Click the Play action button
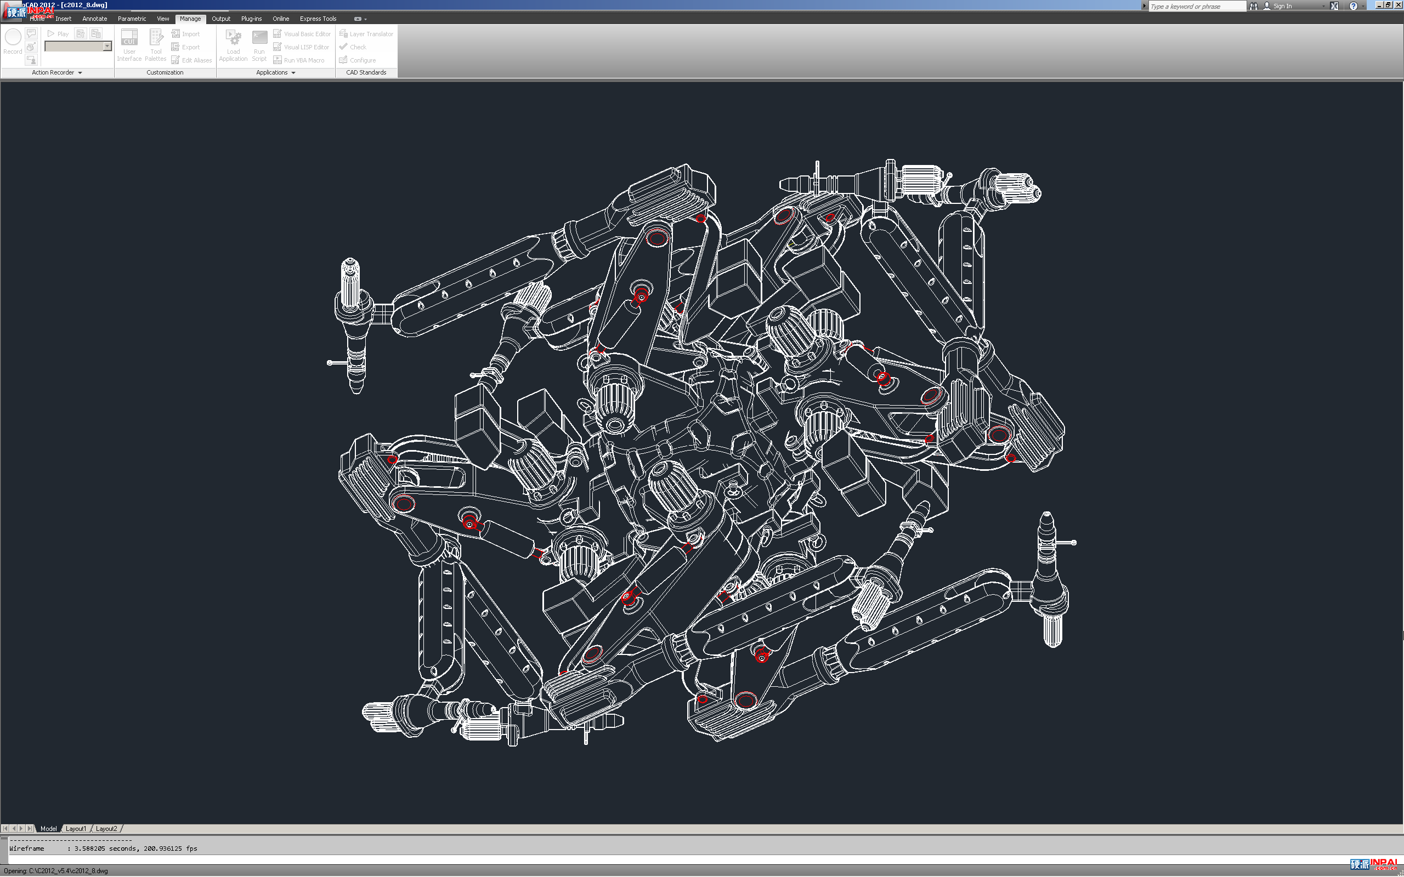1404x877 pixels. pos(58,33)
